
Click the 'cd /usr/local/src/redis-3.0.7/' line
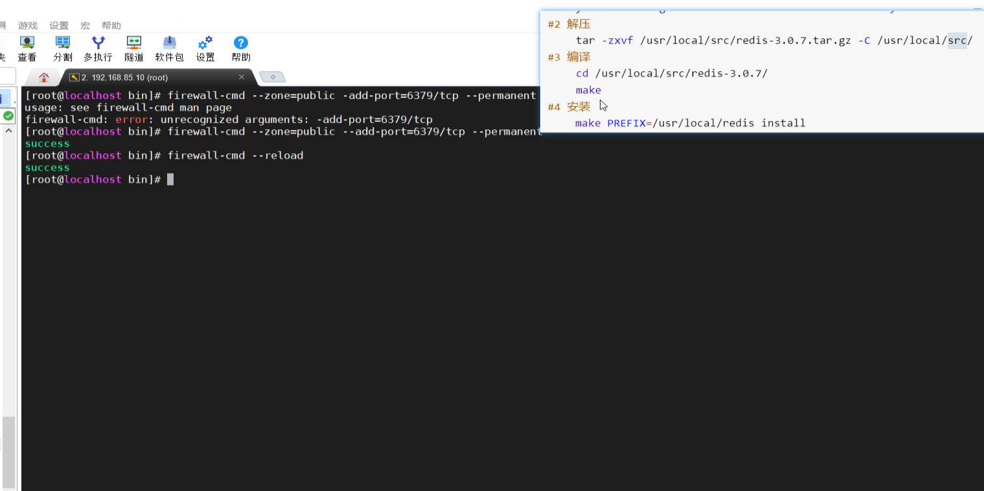click(x=672, y=73)
